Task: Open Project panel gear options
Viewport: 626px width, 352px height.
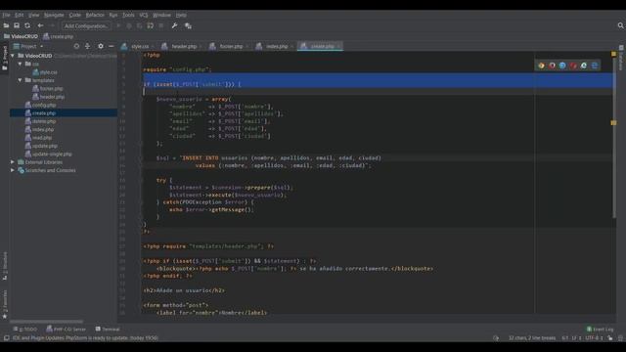Action: click(x=101, y=46)
